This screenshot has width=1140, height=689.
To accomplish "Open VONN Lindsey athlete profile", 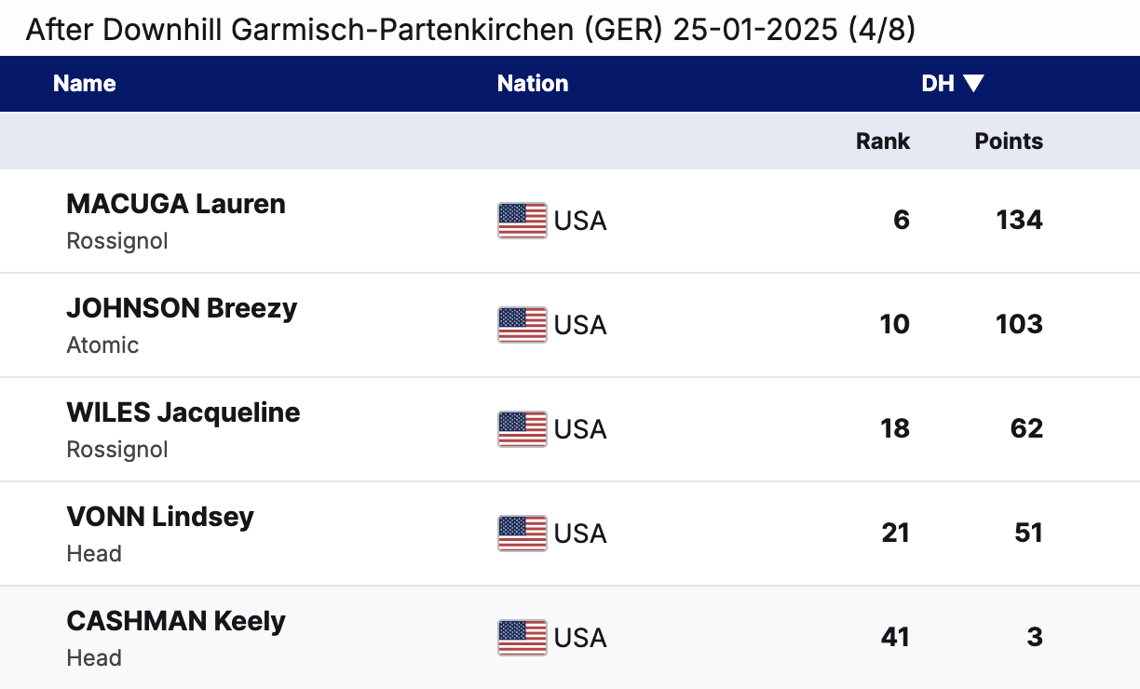I will coord(160,517).
